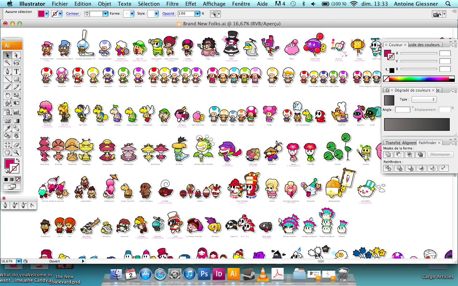Image resolution: width=458 pixels, height=286 pixels.
Task: Activate the Zoom magnifier tool
Action: tap(16, 153)
